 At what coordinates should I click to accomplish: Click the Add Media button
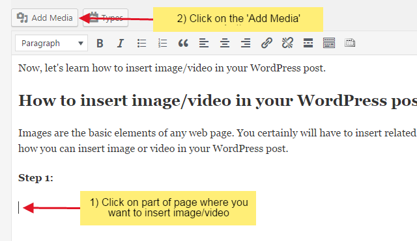tap(45, 18)
